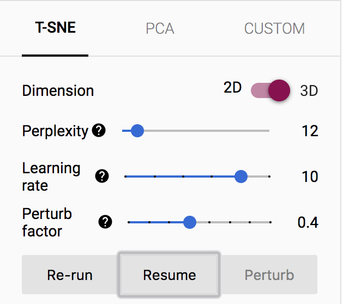Click the Perplexity slider handle
The height and width of the screenshot is (304, 349).
(x=137, y=131)
